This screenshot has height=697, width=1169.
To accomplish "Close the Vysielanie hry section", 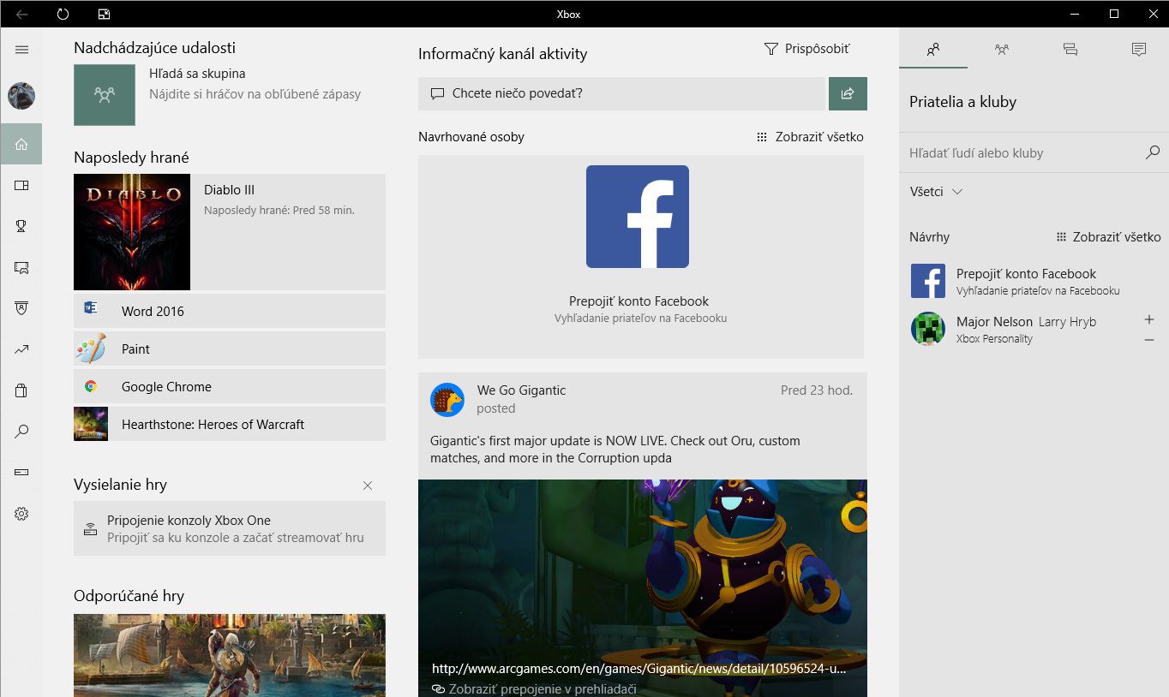I will (x=368, y=486).
